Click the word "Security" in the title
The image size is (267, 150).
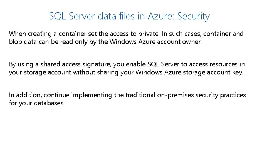tap(193, 16)
